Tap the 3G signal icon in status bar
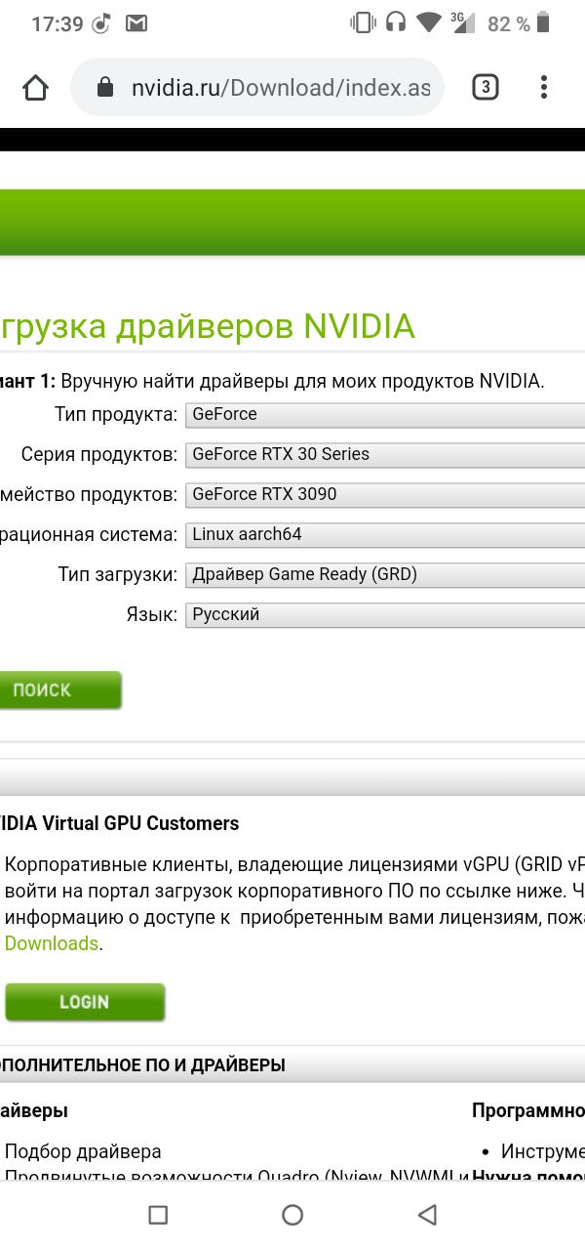Image resolution: width=585 pixels, height=1250 pixels. (465, 22)
